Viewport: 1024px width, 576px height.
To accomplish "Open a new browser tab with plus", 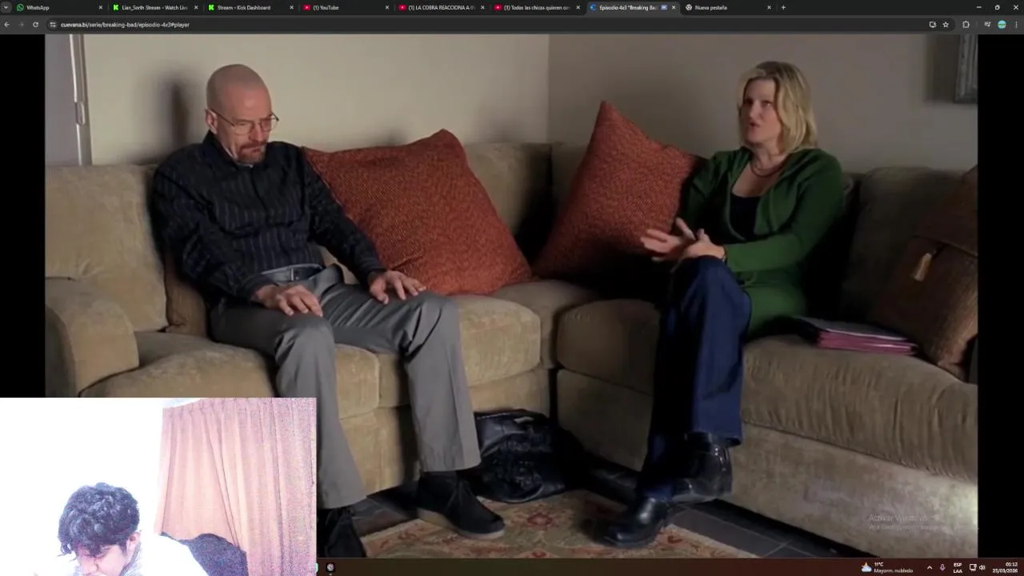I will (x=783, y=7).
